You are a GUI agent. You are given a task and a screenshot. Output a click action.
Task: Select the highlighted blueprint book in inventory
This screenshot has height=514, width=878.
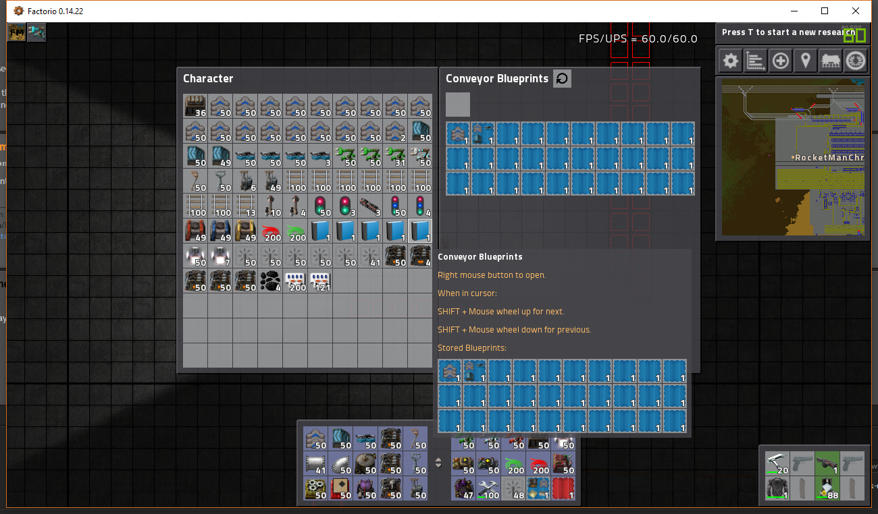tap(420, 231)
